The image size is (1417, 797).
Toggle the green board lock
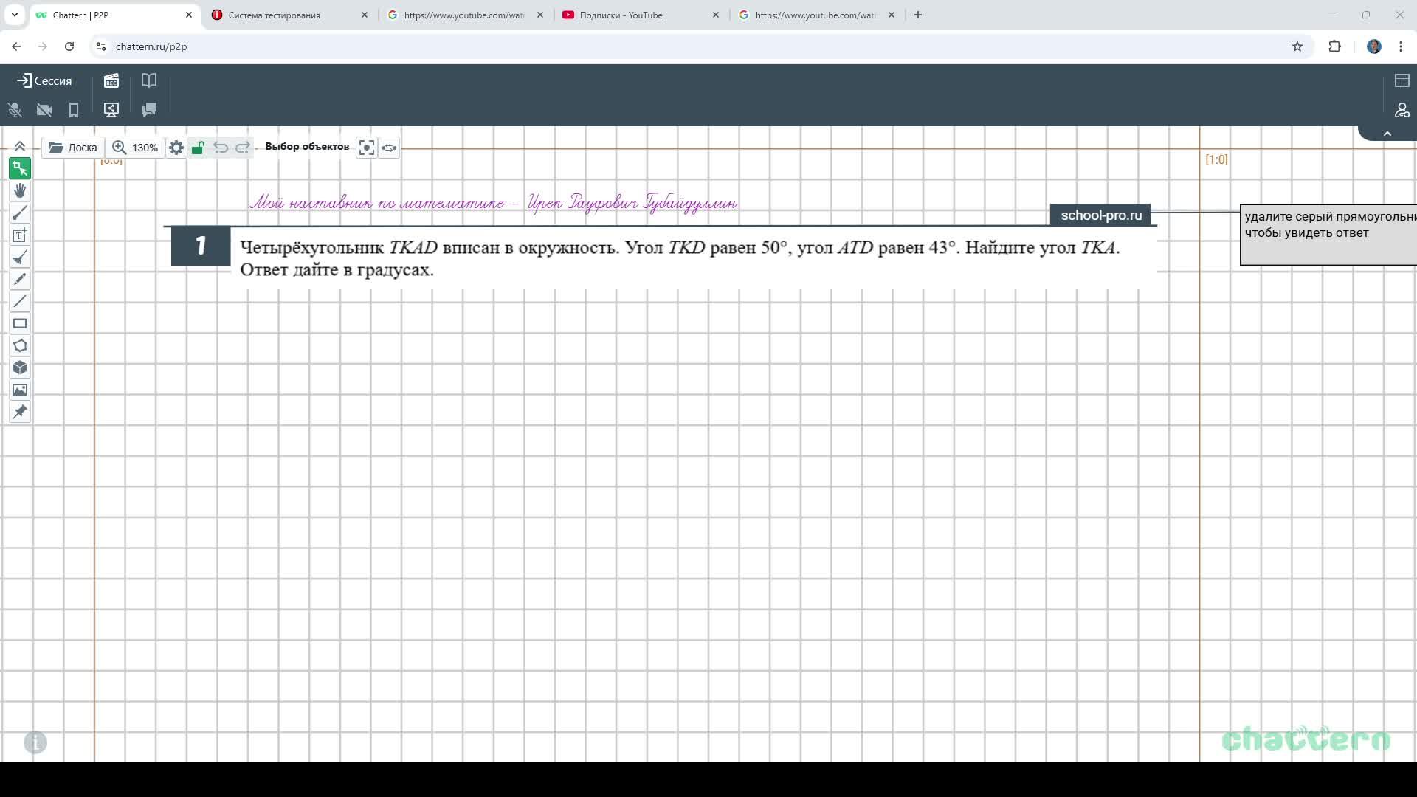point(198,148)
